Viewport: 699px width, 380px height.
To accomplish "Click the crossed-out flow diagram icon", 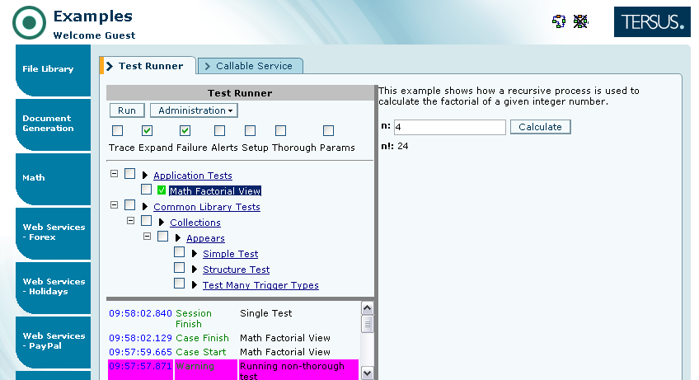I will point(581,21).
